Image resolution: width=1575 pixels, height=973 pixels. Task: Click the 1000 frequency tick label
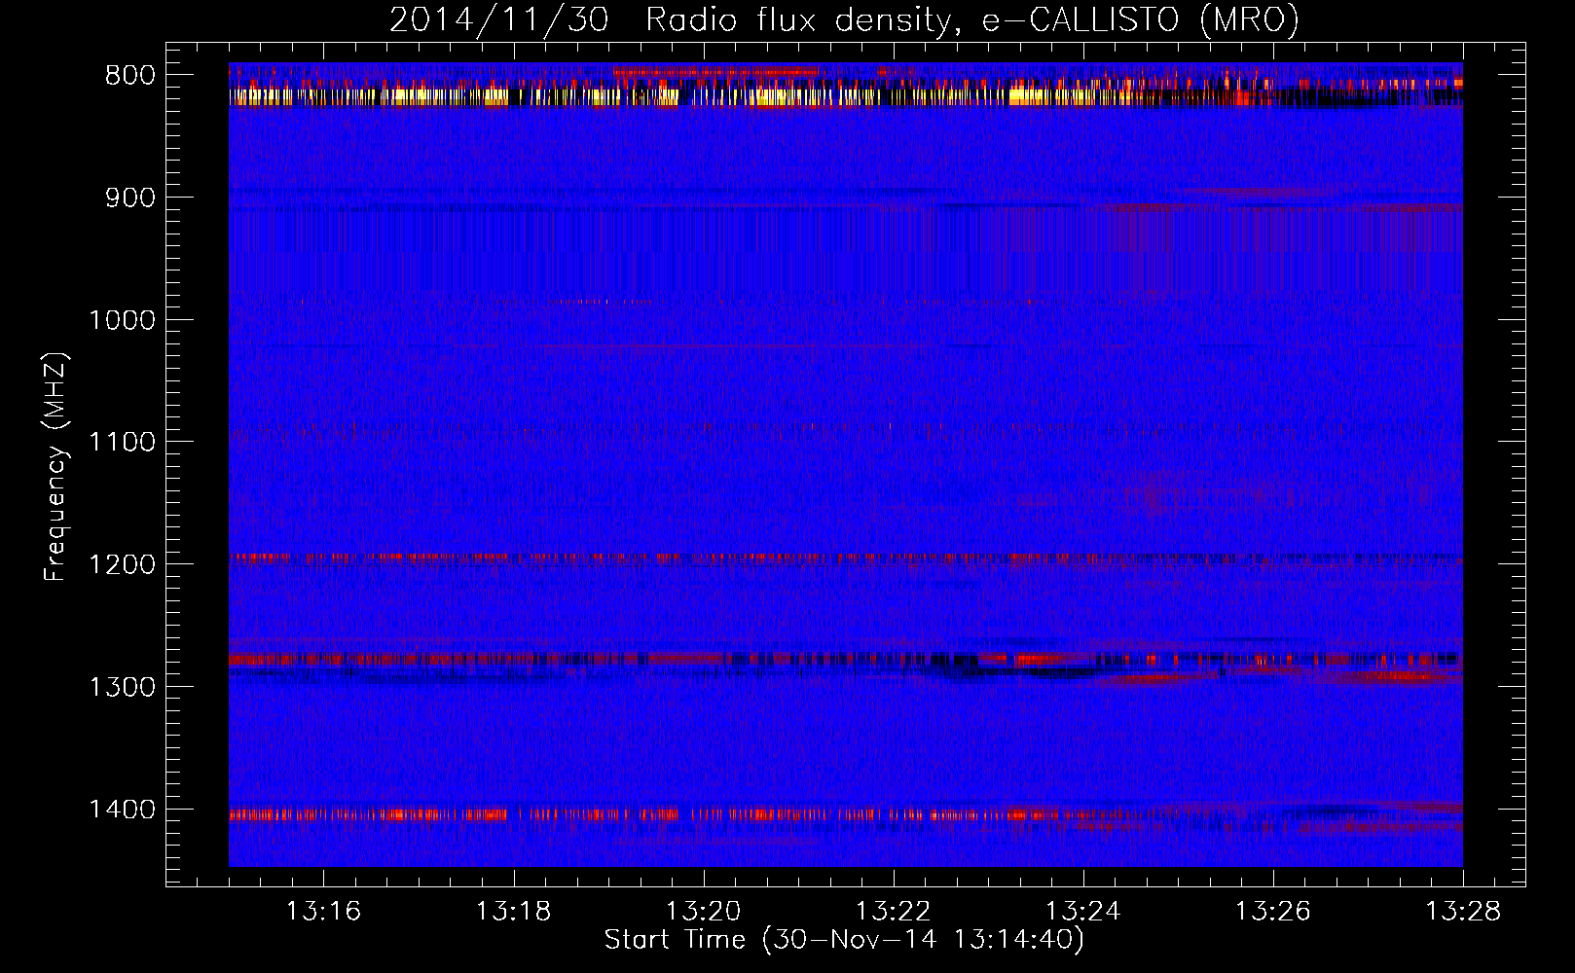pos(122,320)
